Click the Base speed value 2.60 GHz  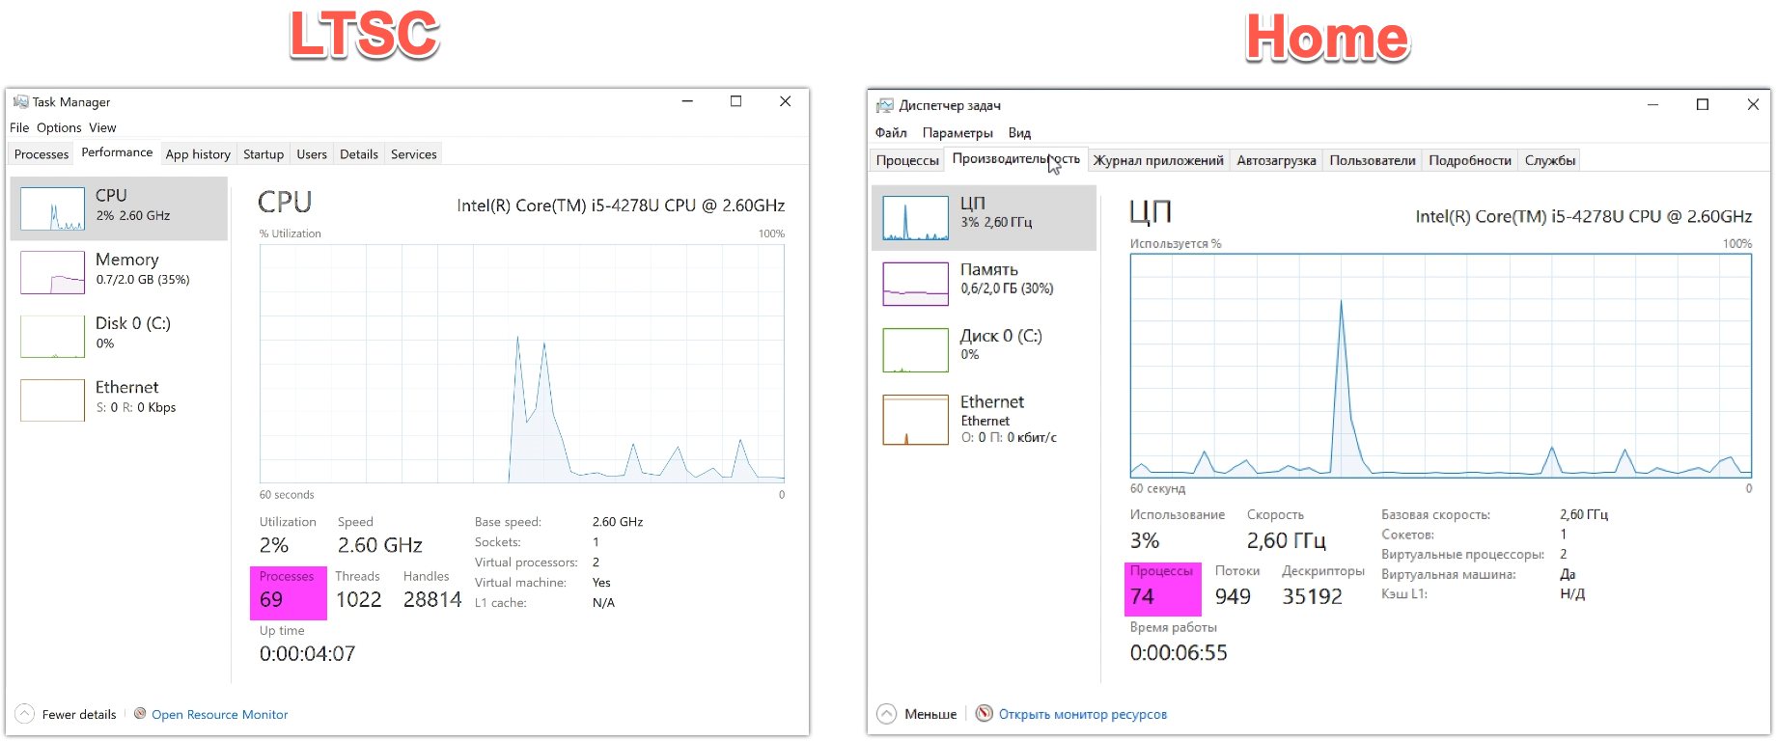coord(618,522)
